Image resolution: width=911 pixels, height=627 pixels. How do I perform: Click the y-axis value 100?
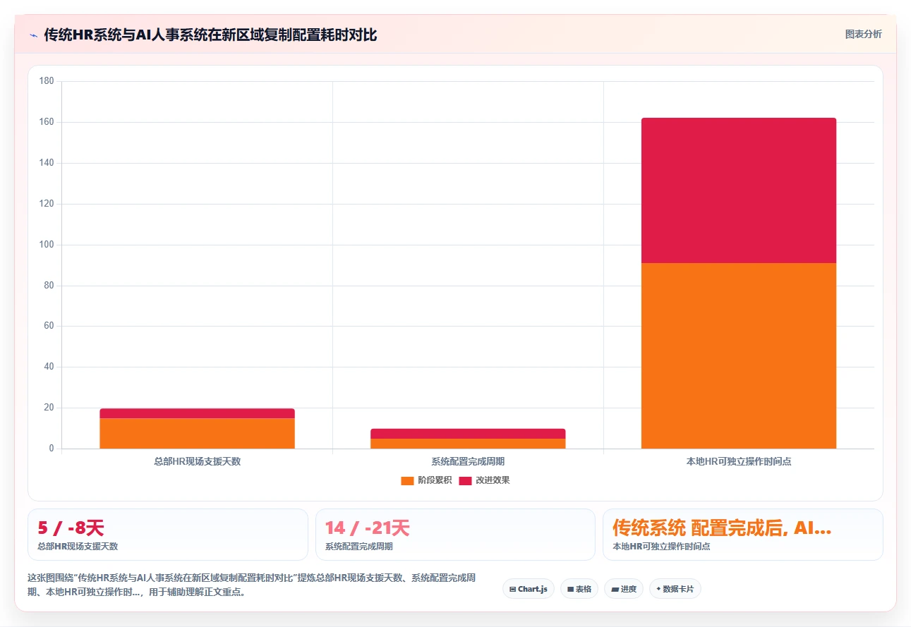click(x=47, y=245)
